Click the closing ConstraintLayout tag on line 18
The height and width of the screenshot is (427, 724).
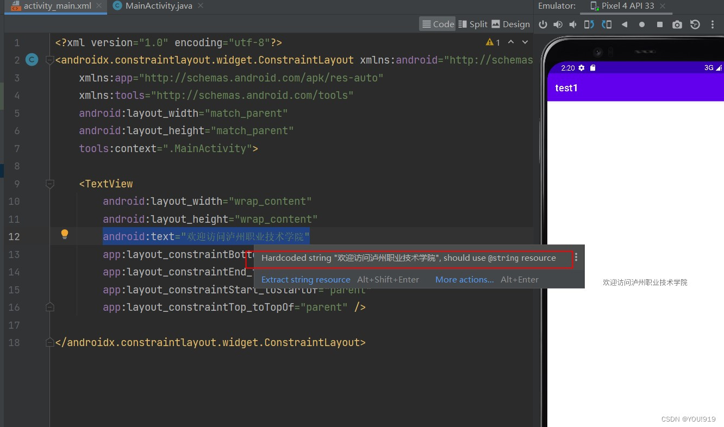click(210, 343)
